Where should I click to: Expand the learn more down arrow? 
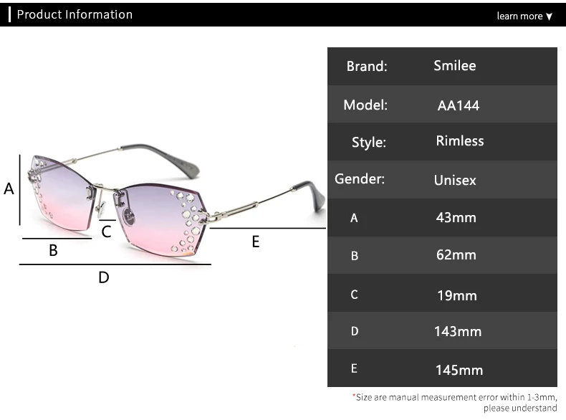(549, 16)
